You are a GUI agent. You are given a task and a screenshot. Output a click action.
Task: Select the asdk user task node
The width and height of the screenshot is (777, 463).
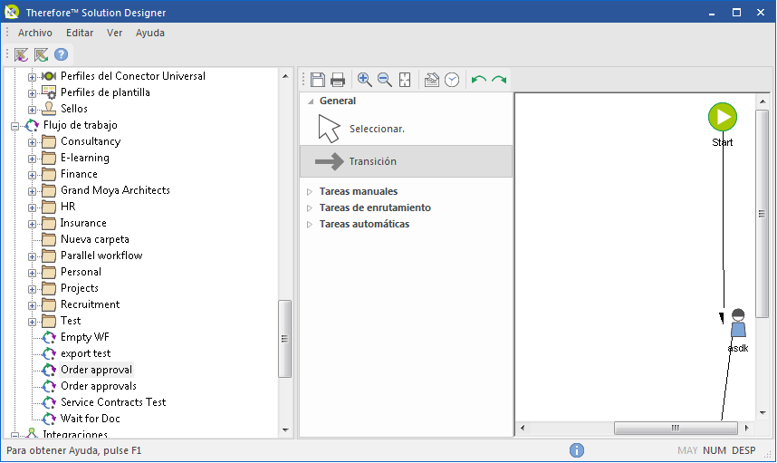pos(738,323)
